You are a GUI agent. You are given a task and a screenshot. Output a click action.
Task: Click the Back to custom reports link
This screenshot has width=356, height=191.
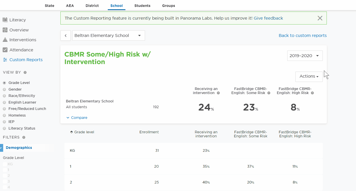point(303,35)
